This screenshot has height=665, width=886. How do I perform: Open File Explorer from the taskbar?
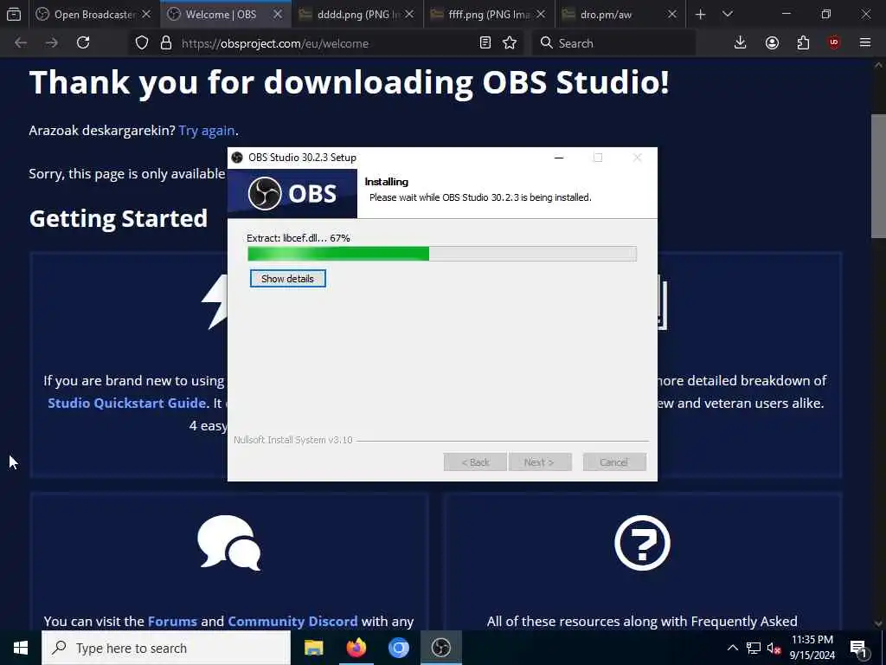click(x=313, y=648)
